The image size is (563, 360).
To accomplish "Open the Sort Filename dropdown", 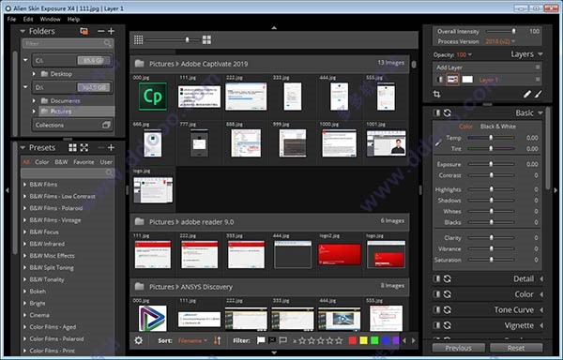I will coord(192,340).
